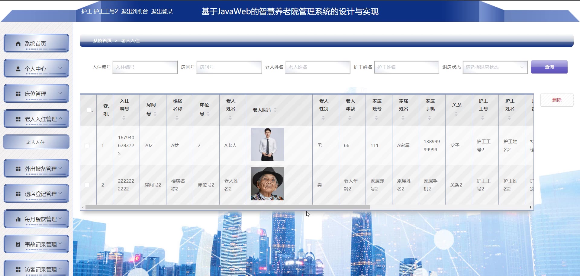Click the table's right scroll arrow
Screen dimensions: 580x276
(x=531, y=207)
